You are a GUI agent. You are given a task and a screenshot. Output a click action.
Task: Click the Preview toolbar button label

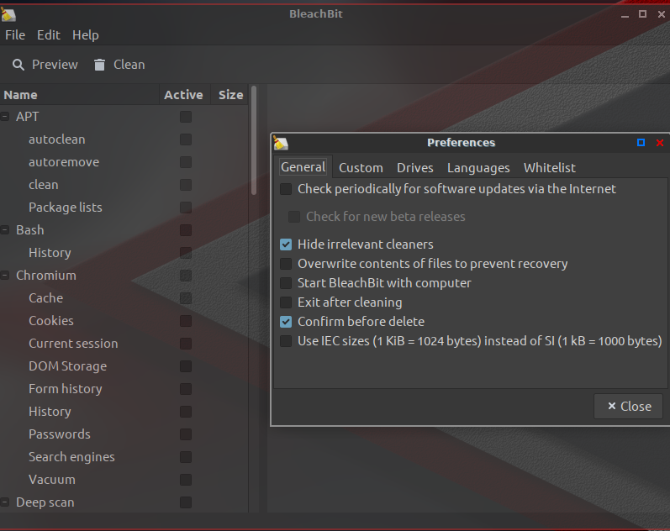(55, 65)
